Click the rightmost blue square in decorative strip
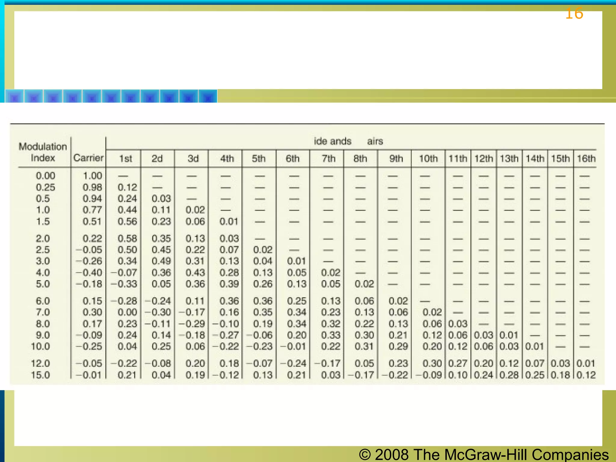Screen dimensions: 616x462 pyautogui.click(x=208, y=97)
